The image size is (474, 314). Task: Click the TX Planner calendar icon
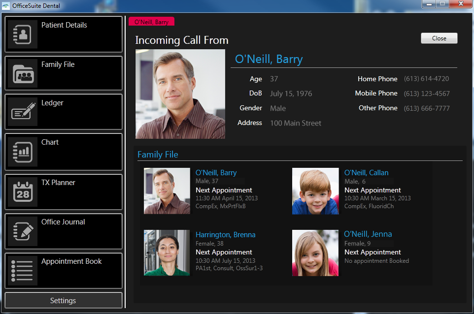tap(23, 192)
